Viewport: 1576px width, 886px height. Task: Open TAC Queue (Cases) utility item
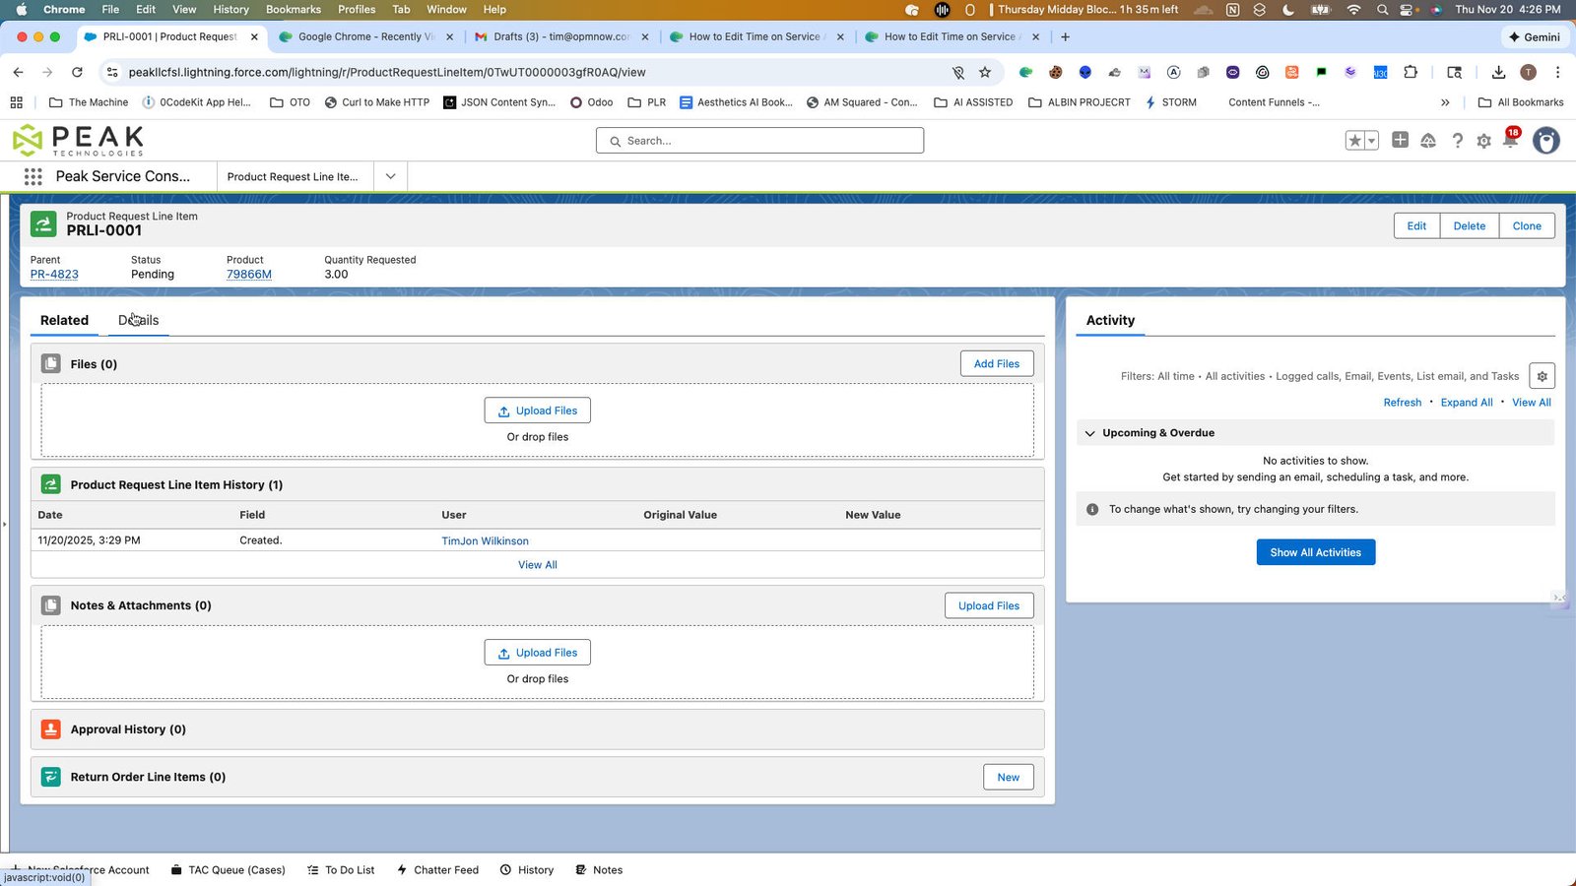pos(228,870)
